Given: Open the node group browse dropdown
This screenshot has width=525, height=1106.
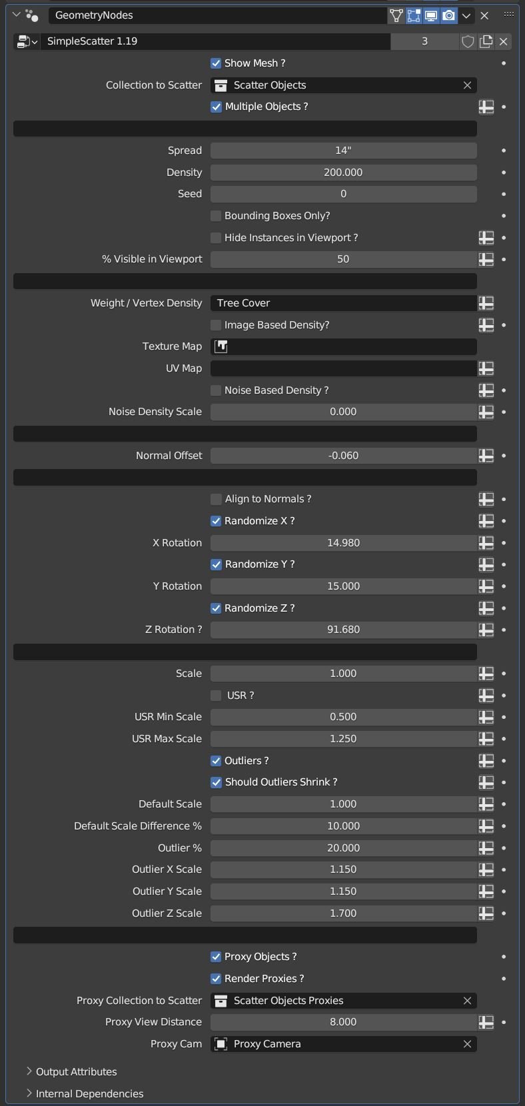Looking at the screenshot, I should 27,41.
